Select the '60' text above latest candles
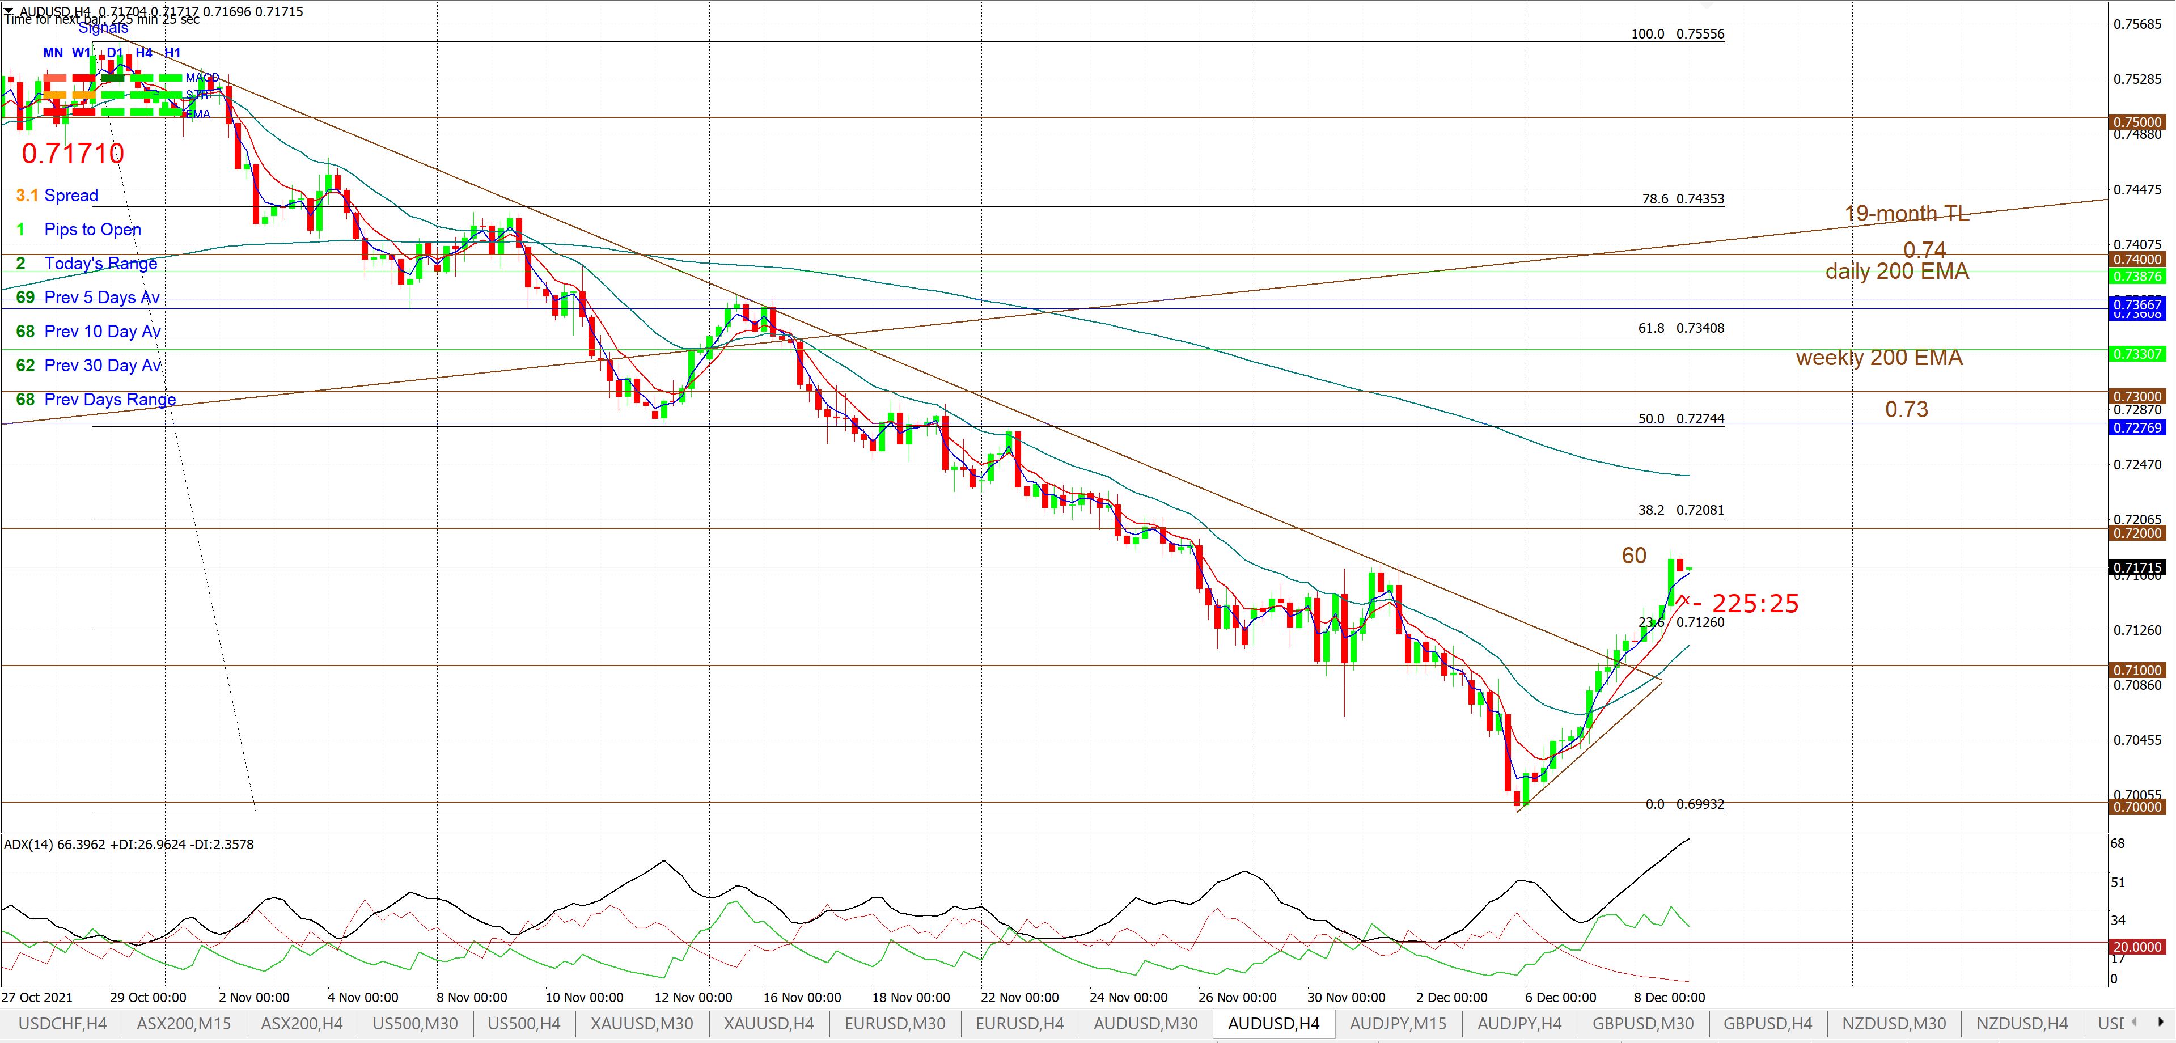 (x=1633, y=555)
